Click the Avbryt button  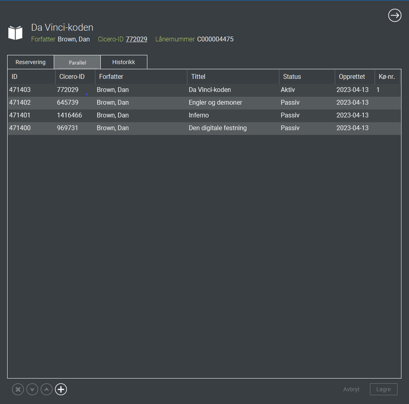point(351,389)
